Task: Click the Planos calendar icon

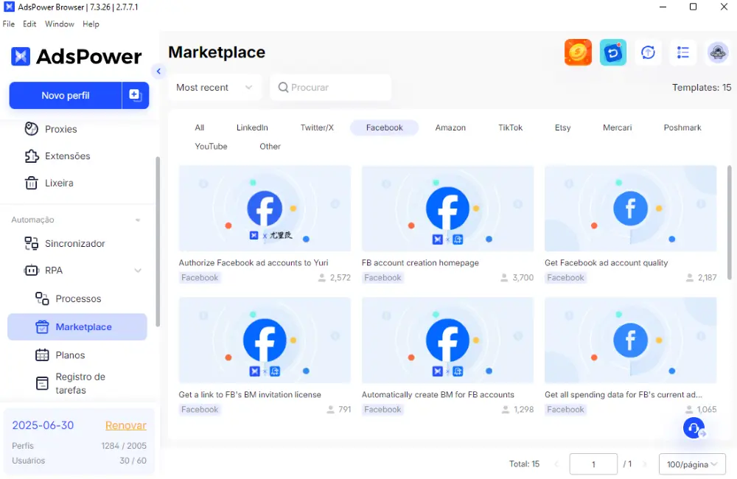Action: pyautogui.click(x=42, y=355)
